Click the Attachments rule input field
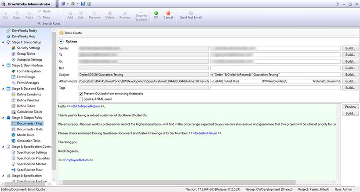This screenshot has height=192, width=360. click(x=276, y=81)
